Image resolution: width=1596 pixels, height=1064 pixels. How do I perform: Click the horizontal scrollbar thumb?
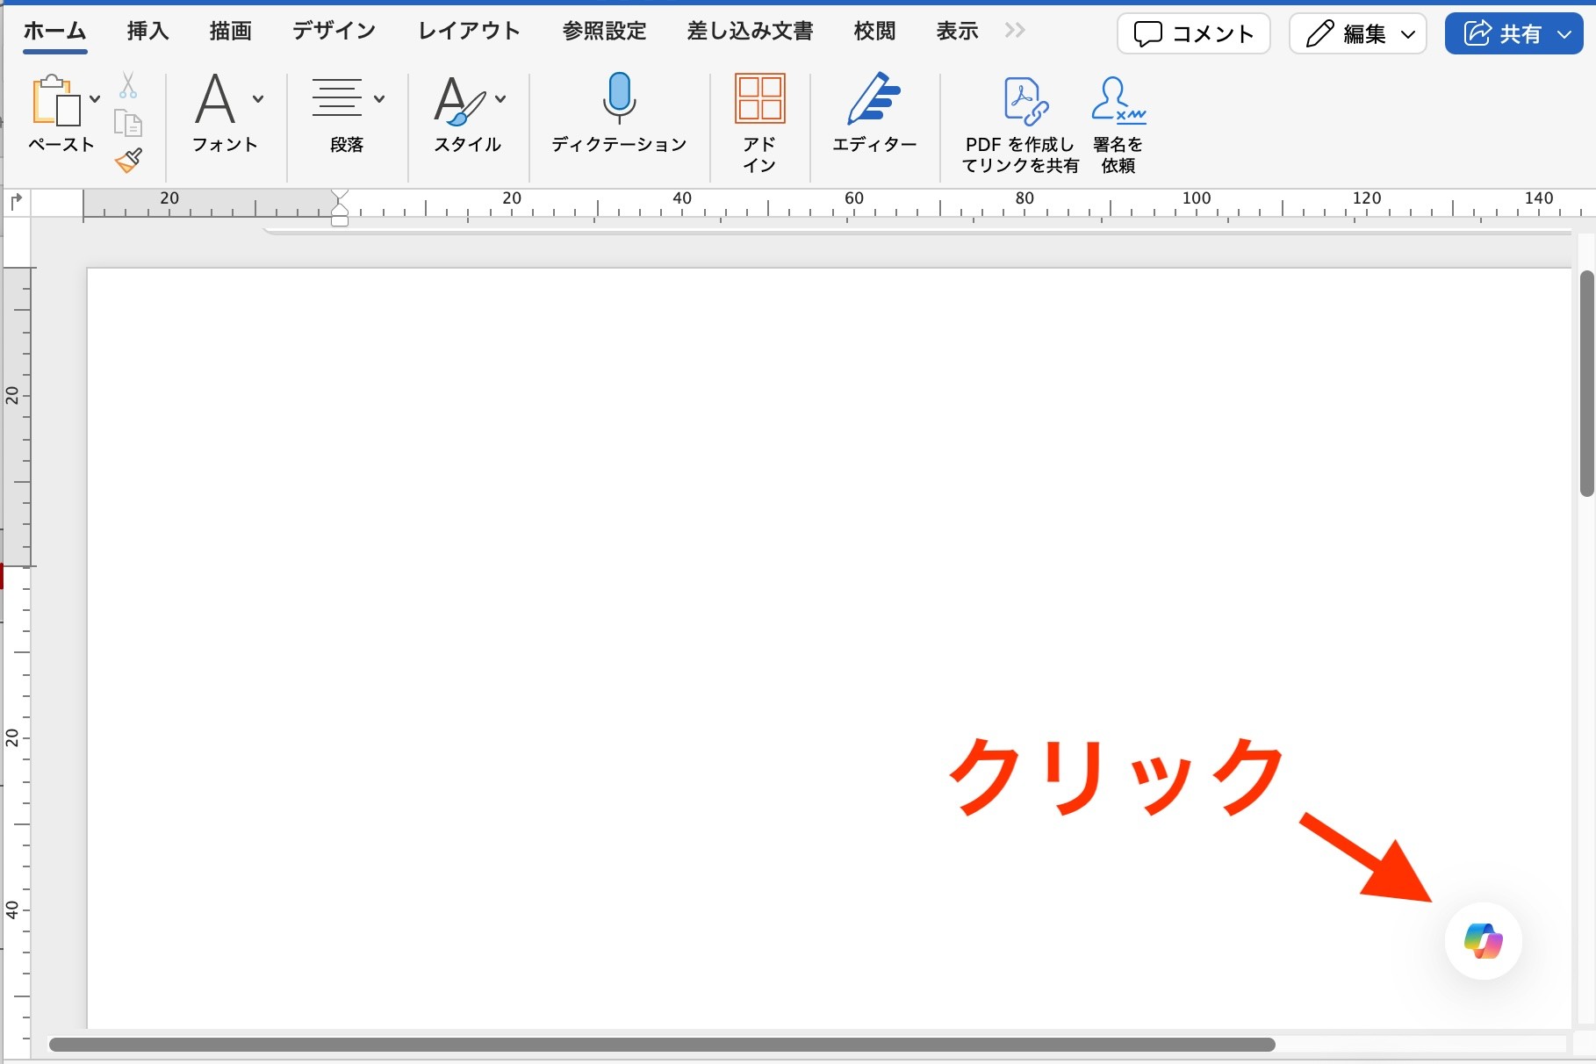point(662,1045)
